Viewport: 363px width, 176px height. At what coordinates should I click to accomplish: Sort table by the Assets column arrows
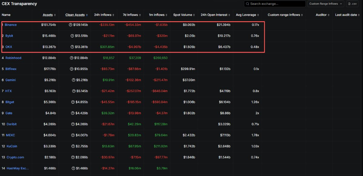click(x=55, y=15)
